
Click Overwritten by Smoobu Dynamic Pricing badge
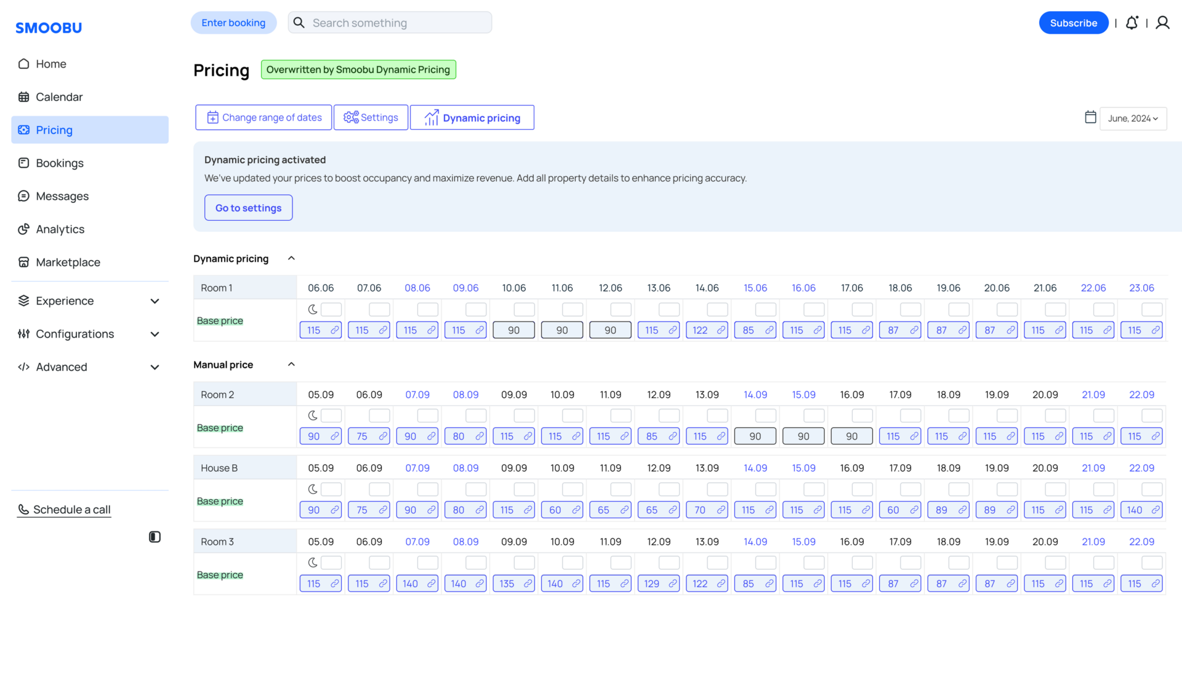click(358, 69)
